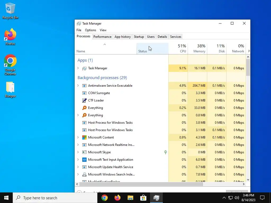This screenshot has height=203, width=271.
Task: Sort by the CPU column header
Action: coord(178,49)
